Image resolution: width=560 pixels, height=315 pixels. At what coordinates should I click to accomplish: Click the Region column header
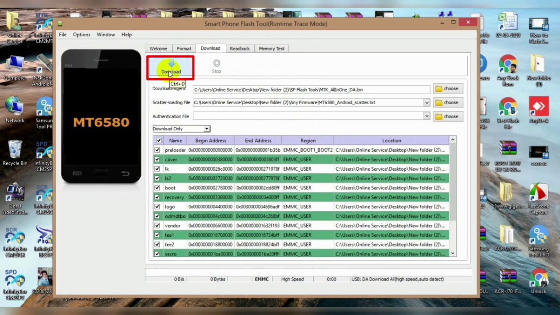pos(308,140)
